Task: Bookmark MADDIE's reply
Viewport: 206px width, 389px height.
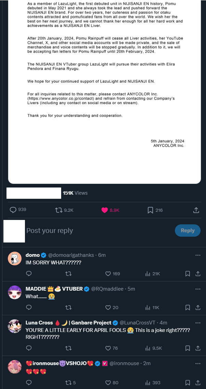Action: click(188, 307)
